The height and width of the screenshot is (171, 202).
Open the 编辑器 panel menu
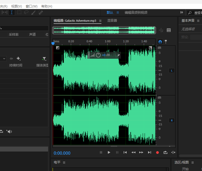[100, 21]
